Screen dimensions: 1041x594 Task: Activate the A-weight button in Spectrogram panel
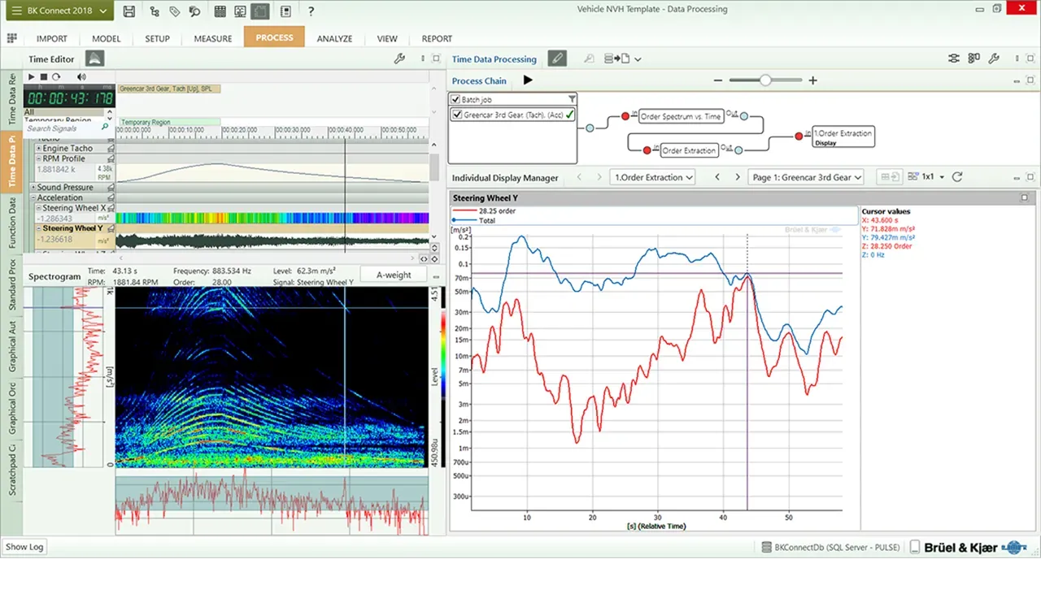click(393, 275)
